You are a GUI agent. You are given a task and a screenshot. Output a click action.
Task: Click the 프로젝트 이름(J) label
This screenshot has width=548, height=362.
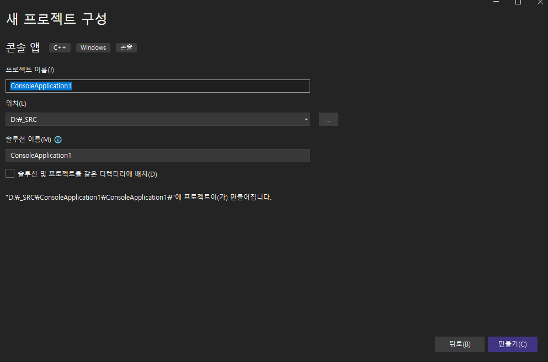30,70
